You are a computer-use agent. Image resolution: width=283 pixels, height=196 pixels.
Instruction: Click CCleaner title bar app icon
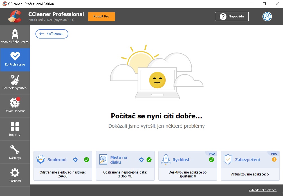pos(5,4)
